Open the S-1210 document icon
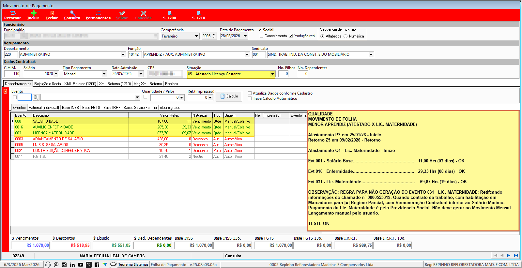Viewport: 522px width, 268px height. (198, 13)
